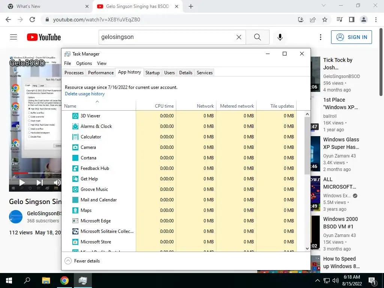
Task: Open Task Manager View menu
Action: pos(102,63)
